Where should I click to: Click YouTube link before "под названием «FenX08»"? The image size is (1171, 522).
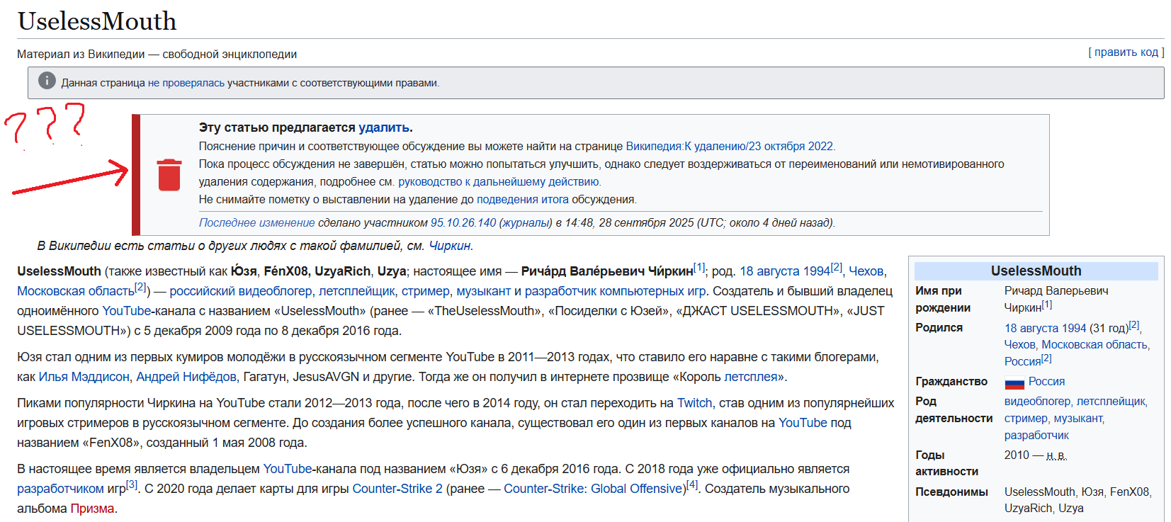tap(803, 423)
